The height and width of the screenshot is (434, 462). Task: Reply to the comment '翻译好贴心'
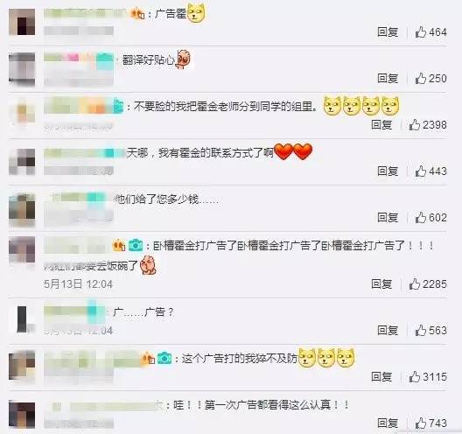coord(388,79)
